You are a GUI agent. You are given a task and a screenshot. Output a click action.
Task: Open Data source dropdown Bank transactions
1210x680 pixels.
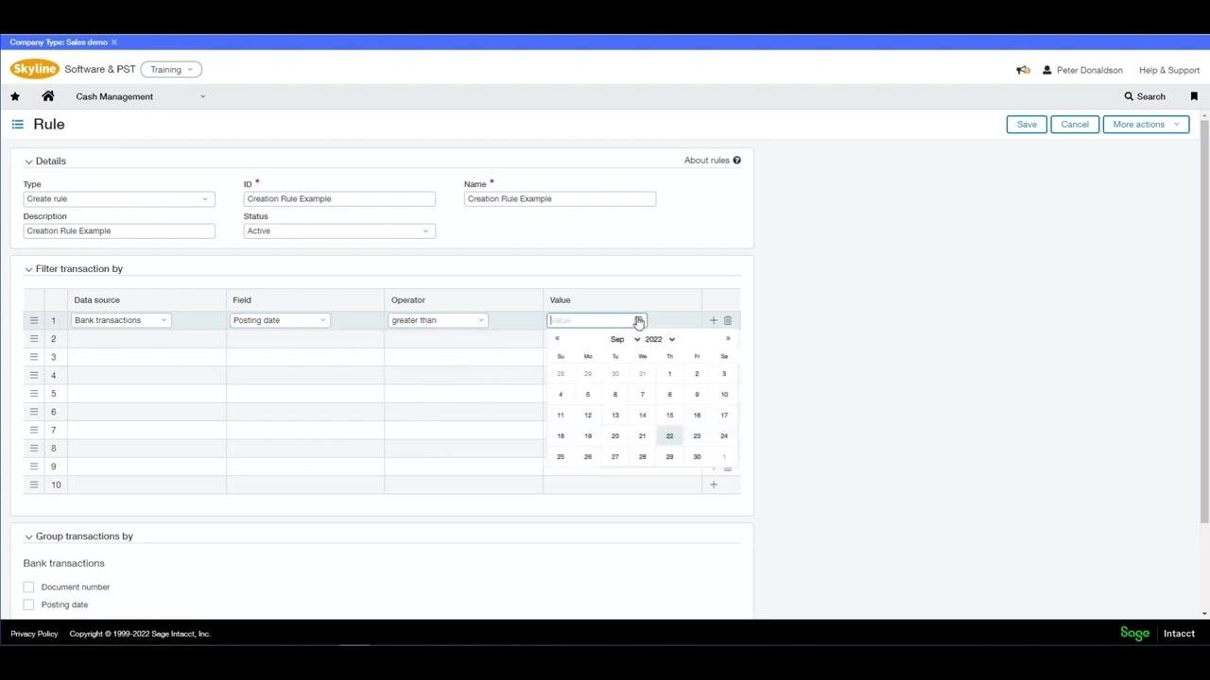pos(121,320)
